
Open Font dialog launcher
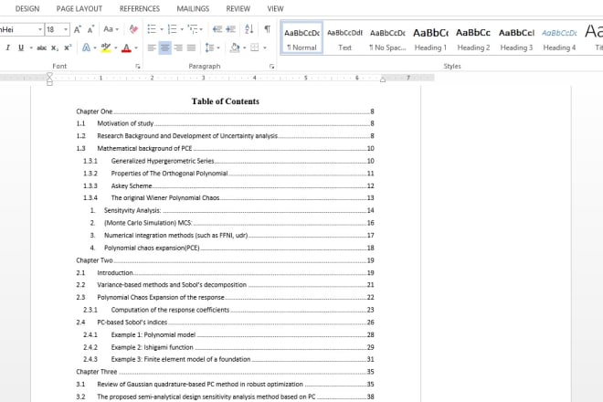(x=138, y=67)
